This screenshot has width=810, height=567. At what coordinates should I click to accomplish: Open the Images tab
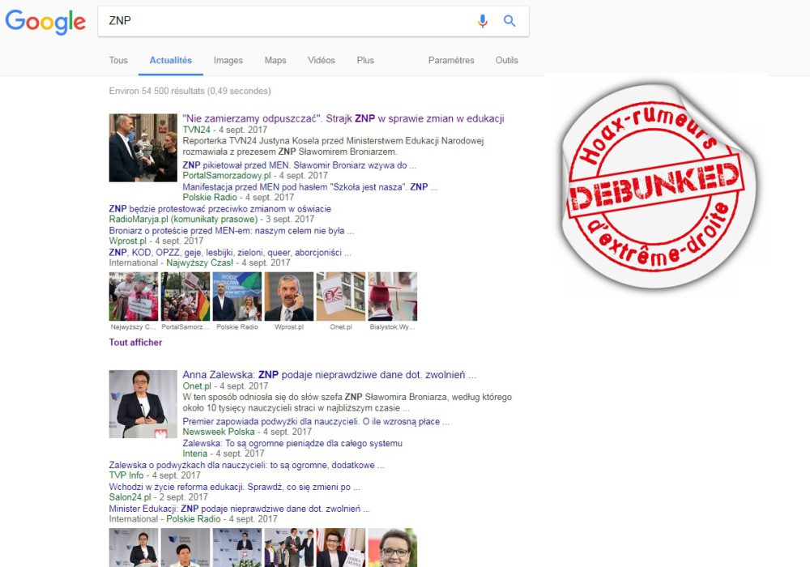(x=228, y=60)
